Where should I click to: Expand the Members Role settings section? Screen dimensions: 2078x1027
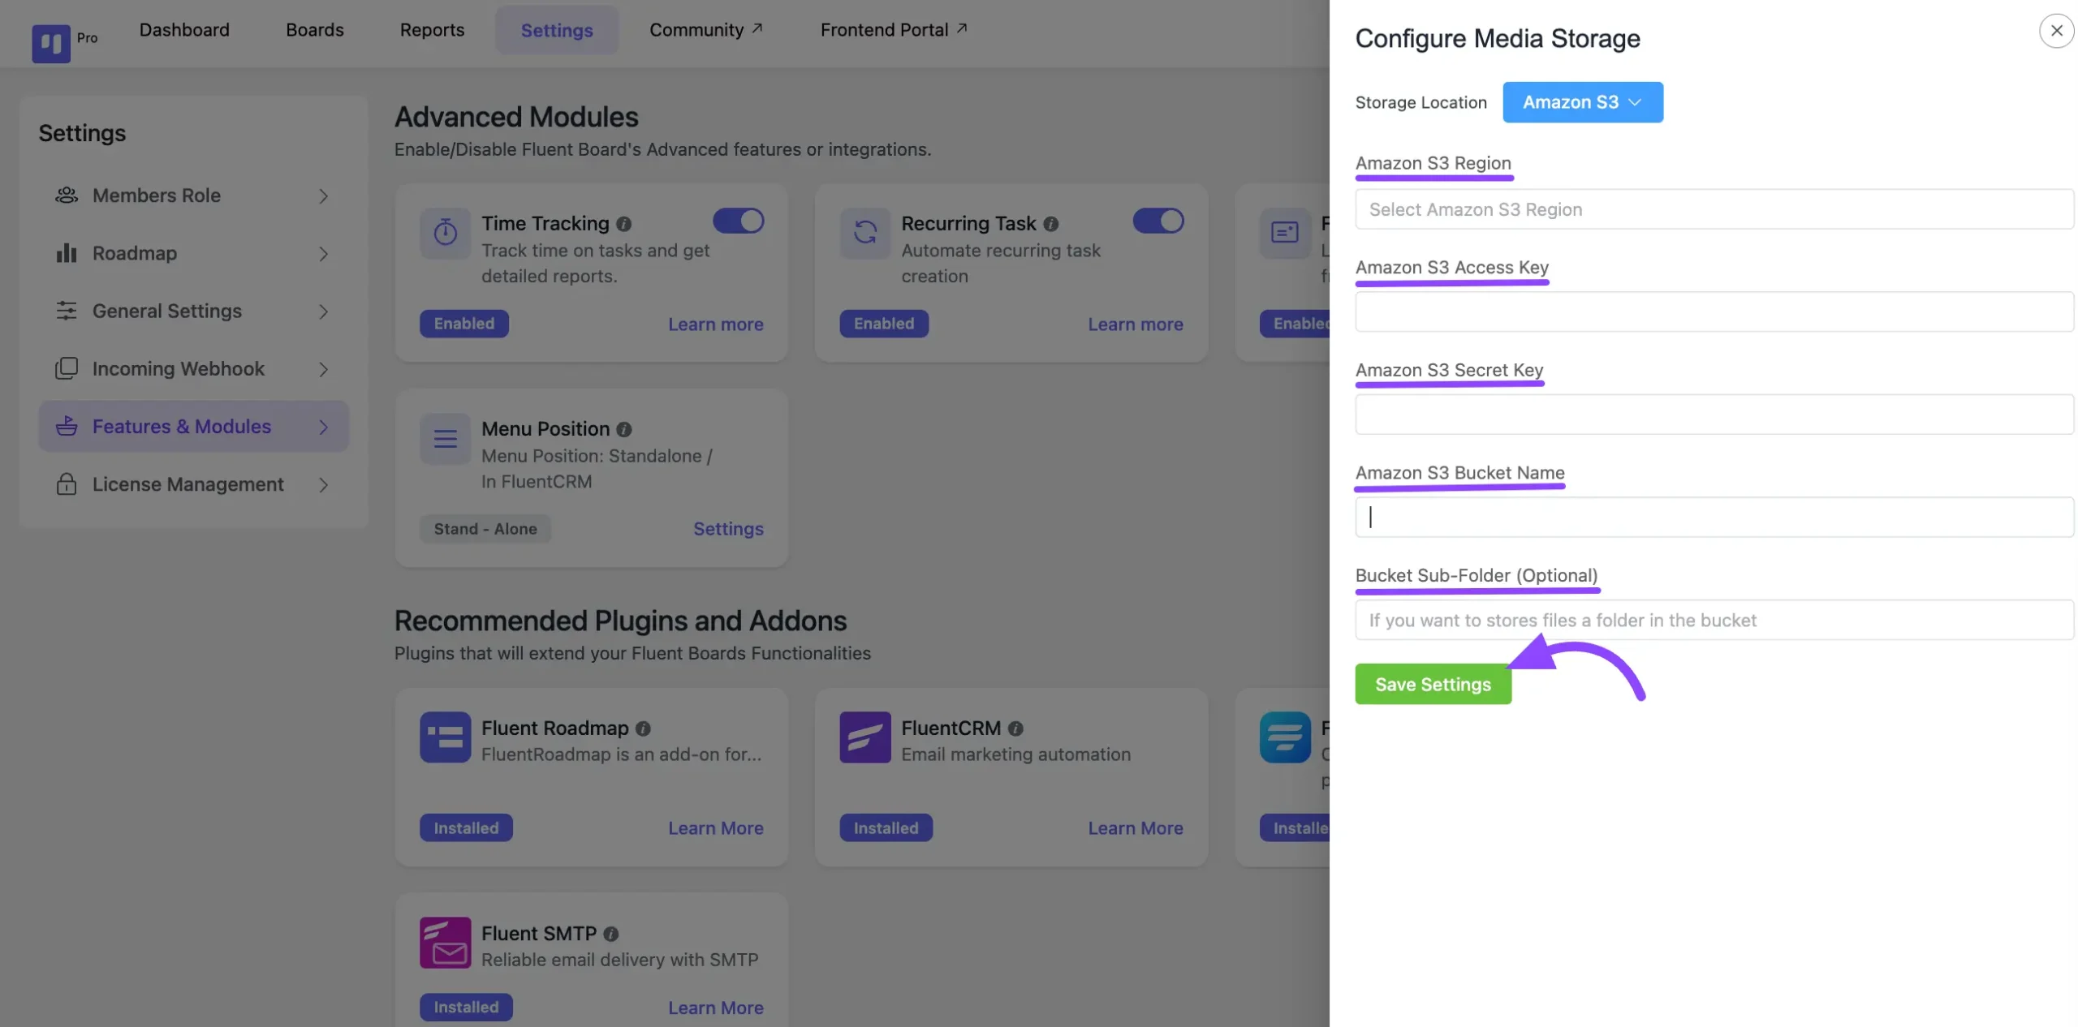[x=193, y=196]
